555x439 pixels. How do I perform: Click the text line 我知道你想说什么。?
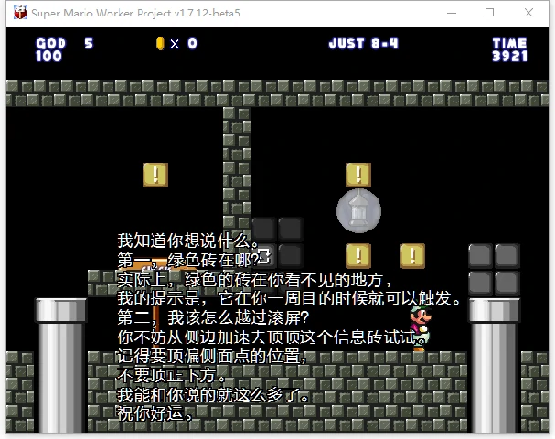coord(188,241)
